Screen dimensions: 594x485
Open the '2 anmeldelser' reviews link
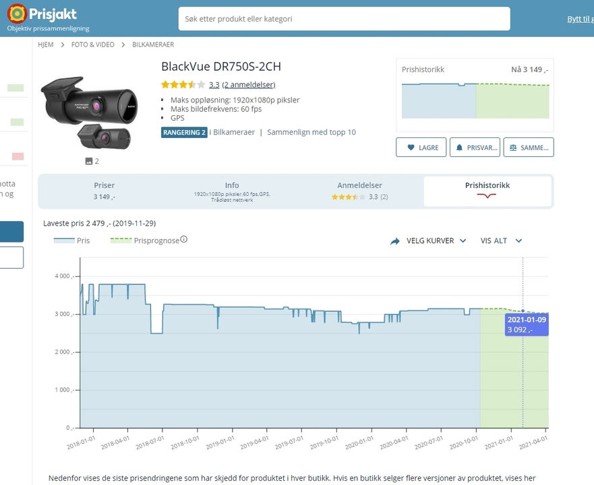click(x=249, y=85)
